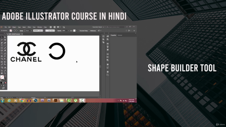
Task: Select the Line Segment tool
Action: pyautogui.click(x=5, y=46)
